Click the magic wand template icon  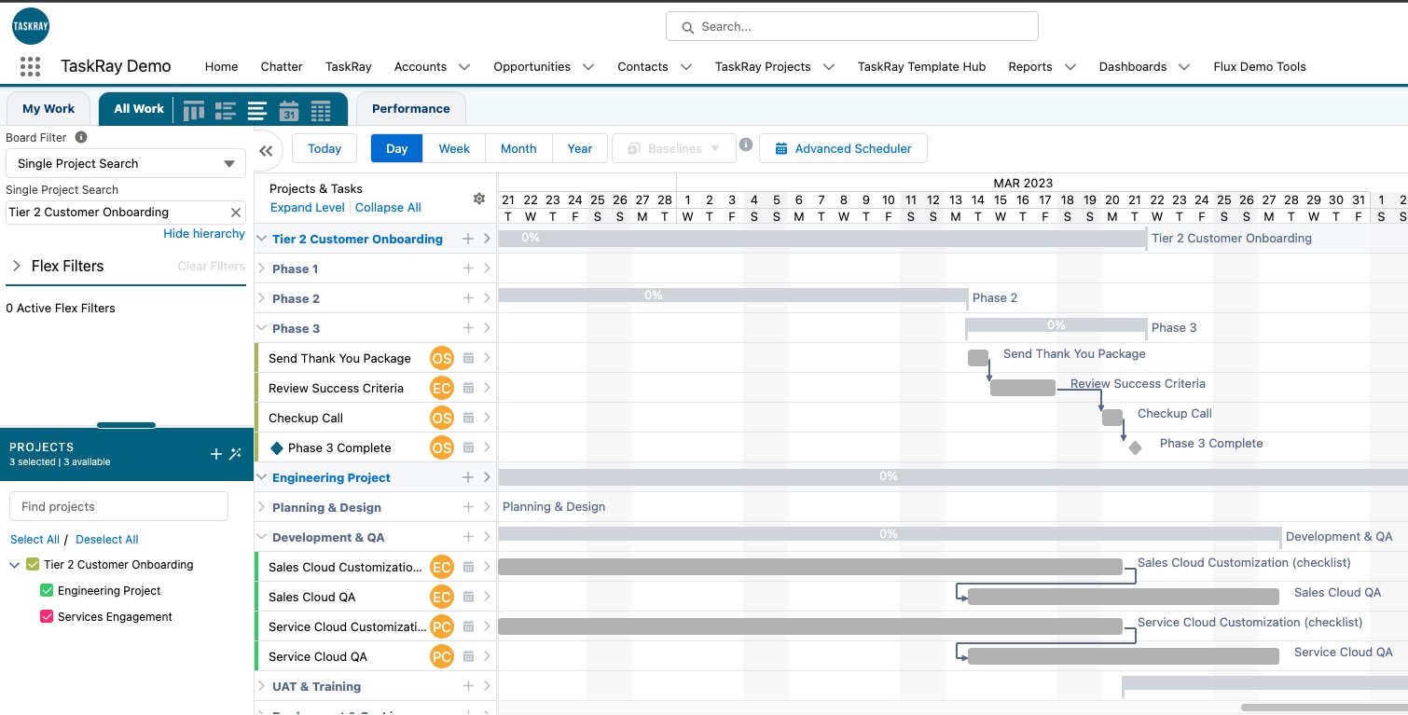(x=235, y=454)
